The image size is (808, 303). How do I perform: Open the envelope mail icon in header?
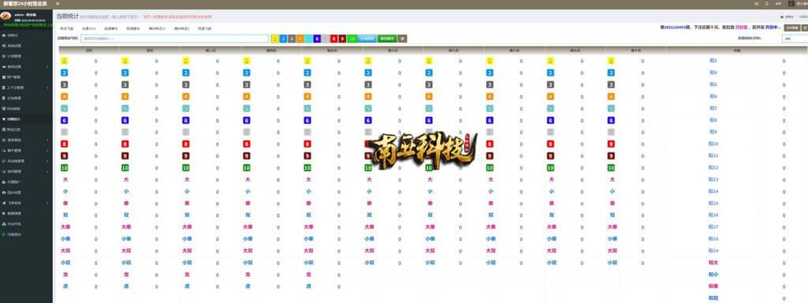[756, 3]
